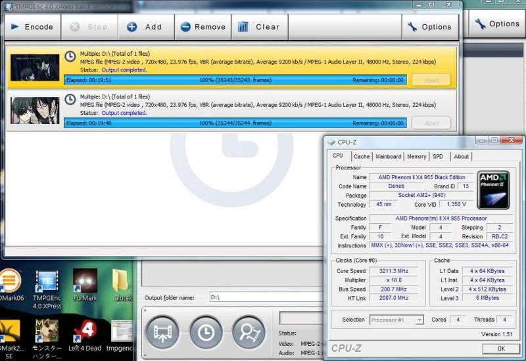Click the Revision value RB-C2
Viewport: 526px width, 361px height.
(x=500, y=236)
